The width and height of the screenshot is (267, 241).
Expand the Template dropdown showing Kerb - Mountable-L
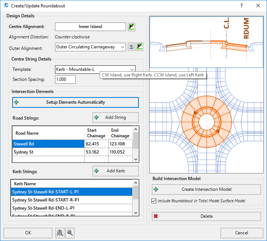point(132,69)
